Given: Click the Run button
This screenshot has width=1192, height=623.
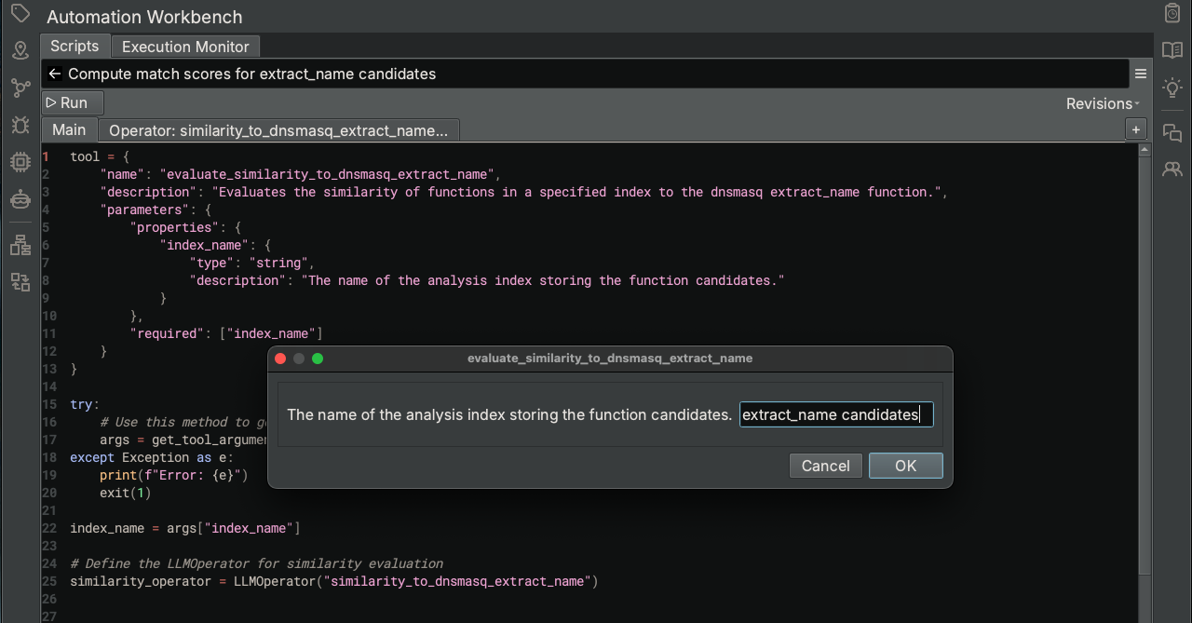Looking at the screenshot, I should pos(67,102).
